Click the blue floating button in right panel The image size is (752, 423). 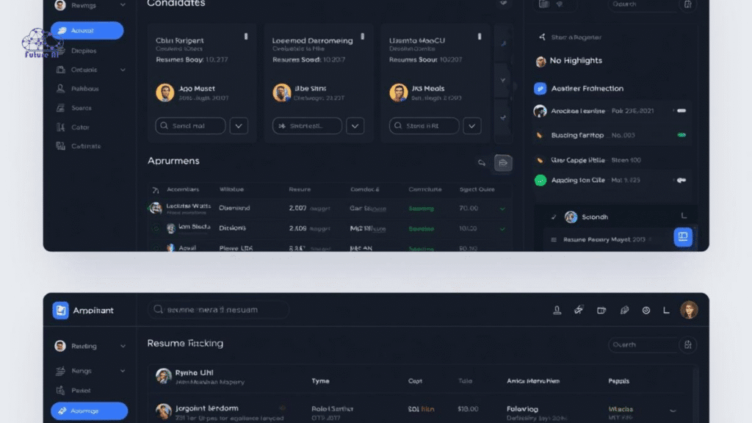tap(683, 236)
